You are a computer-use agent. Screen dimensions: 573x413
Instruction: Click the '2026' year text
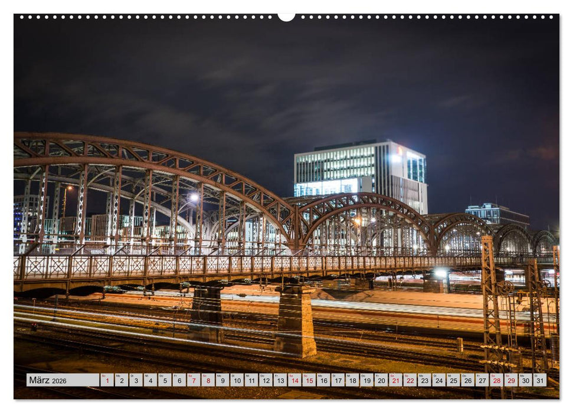click(59, 381)
